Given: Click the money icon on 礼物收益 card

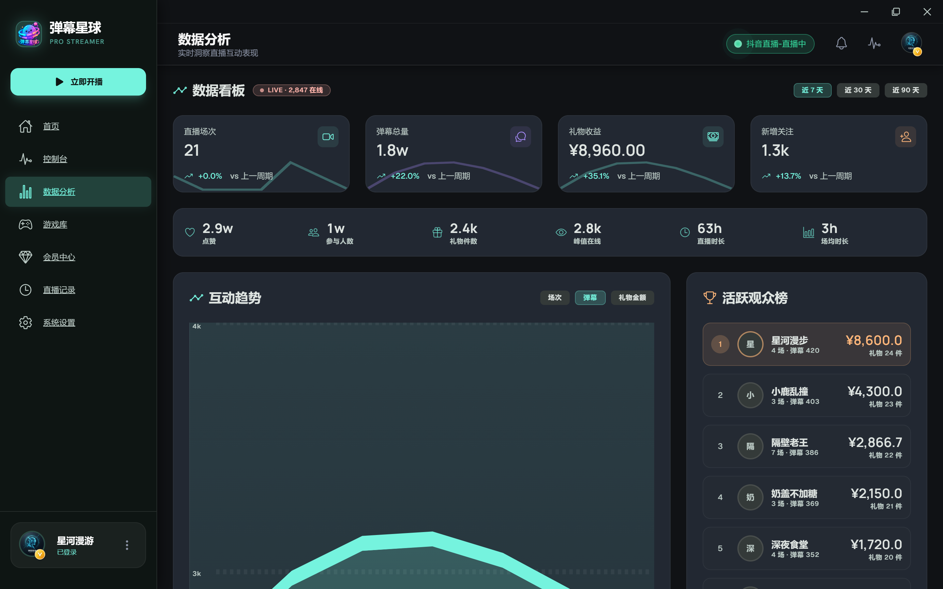Looking at the screenshot, I should 713,137.
